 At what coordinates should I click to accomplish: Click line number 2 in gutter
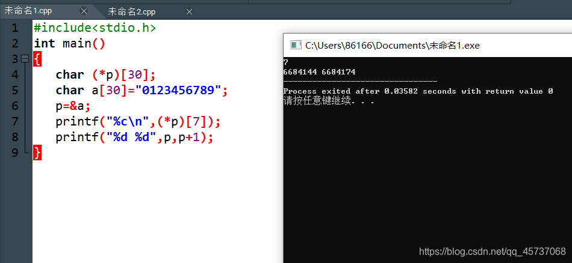(x=14, y=43)
